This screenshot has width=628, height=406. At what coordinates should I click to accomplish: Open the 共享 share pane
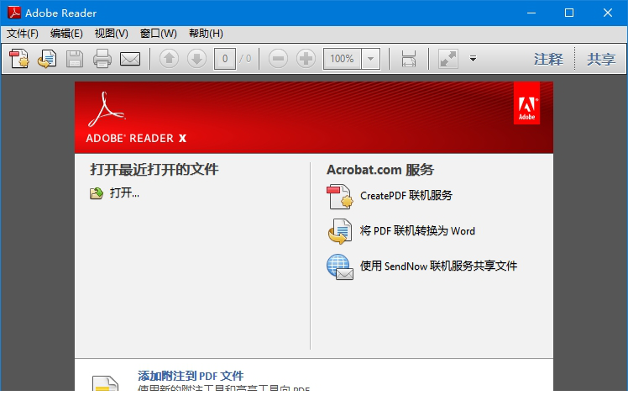(x=601, y=60)
